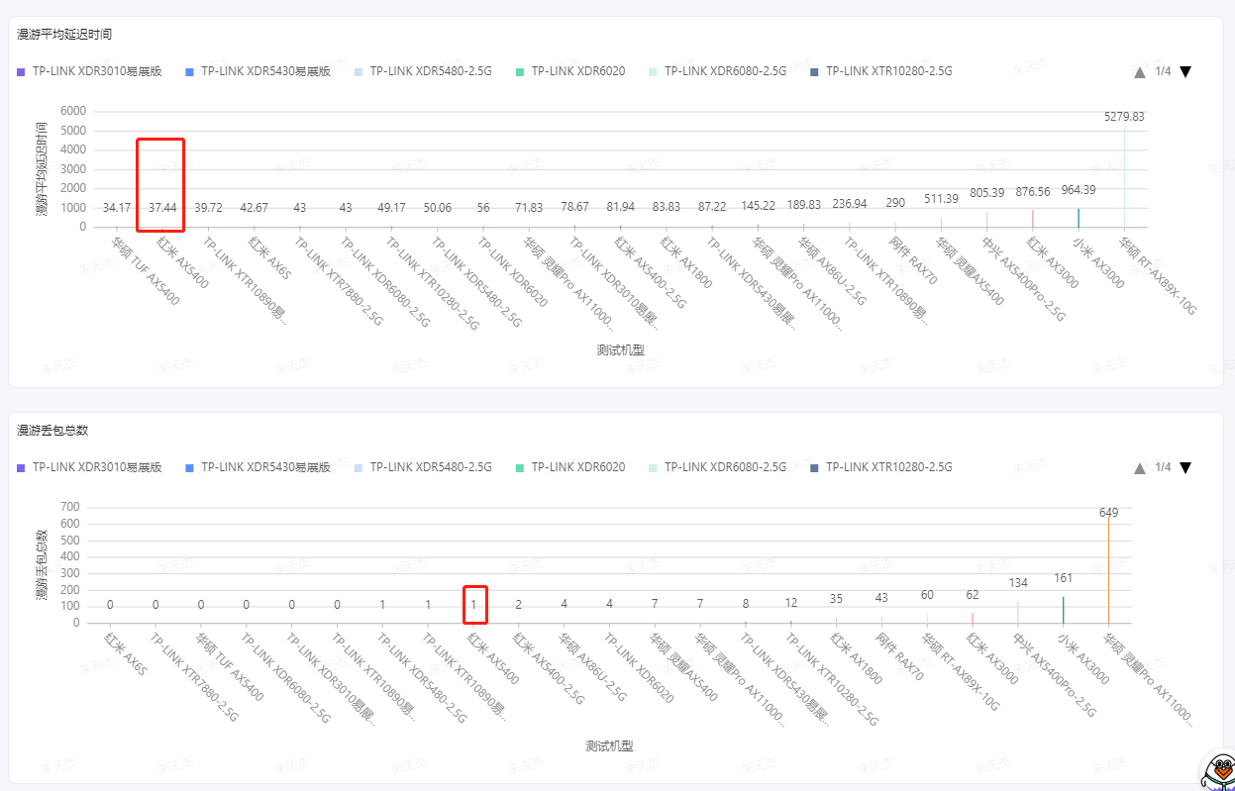Click the 小米 AX3000 bar in 漫游丢包总数 chart
Viewport: 1235px width, 791px height.
(x=1063, y=610)
